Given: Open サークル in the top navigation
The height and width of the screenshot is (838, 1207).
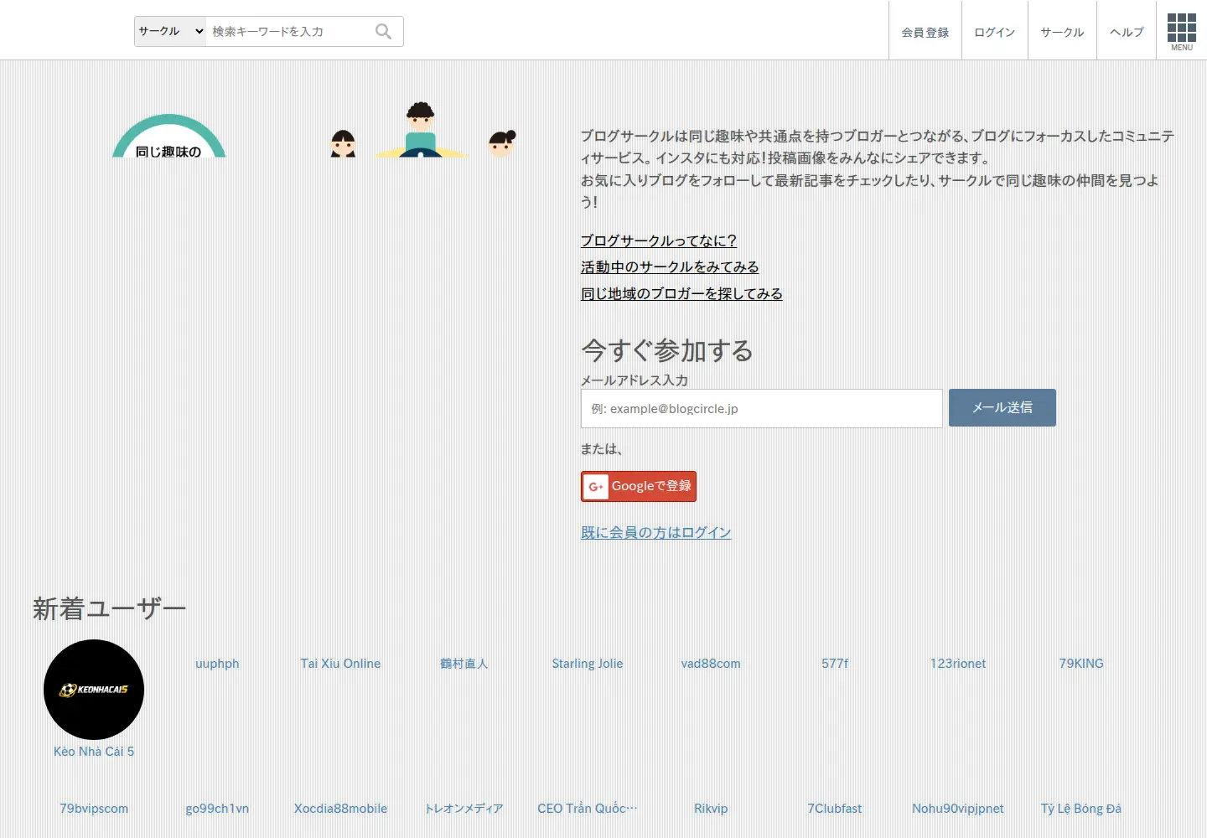Looking at the screenshot, I should (1062, 33).
